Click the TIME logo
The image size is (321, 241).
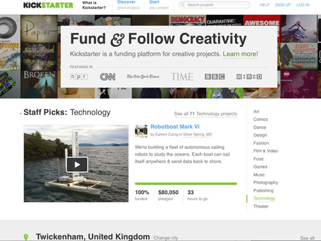(x=182, y=76)
